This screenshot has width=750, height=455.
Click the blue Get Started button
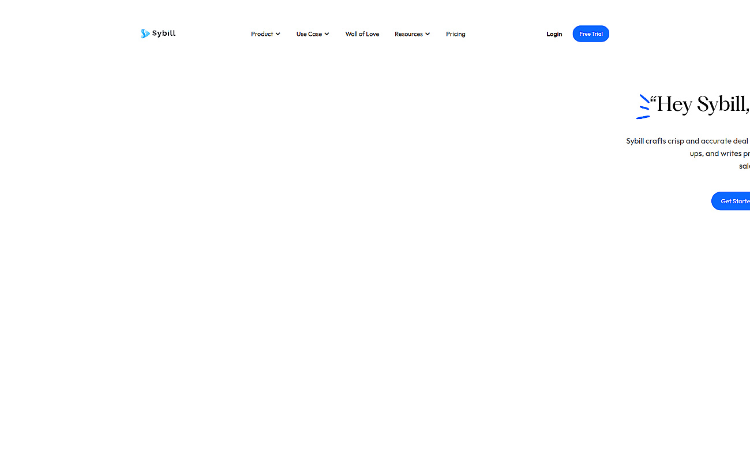[x=731, y=201]
